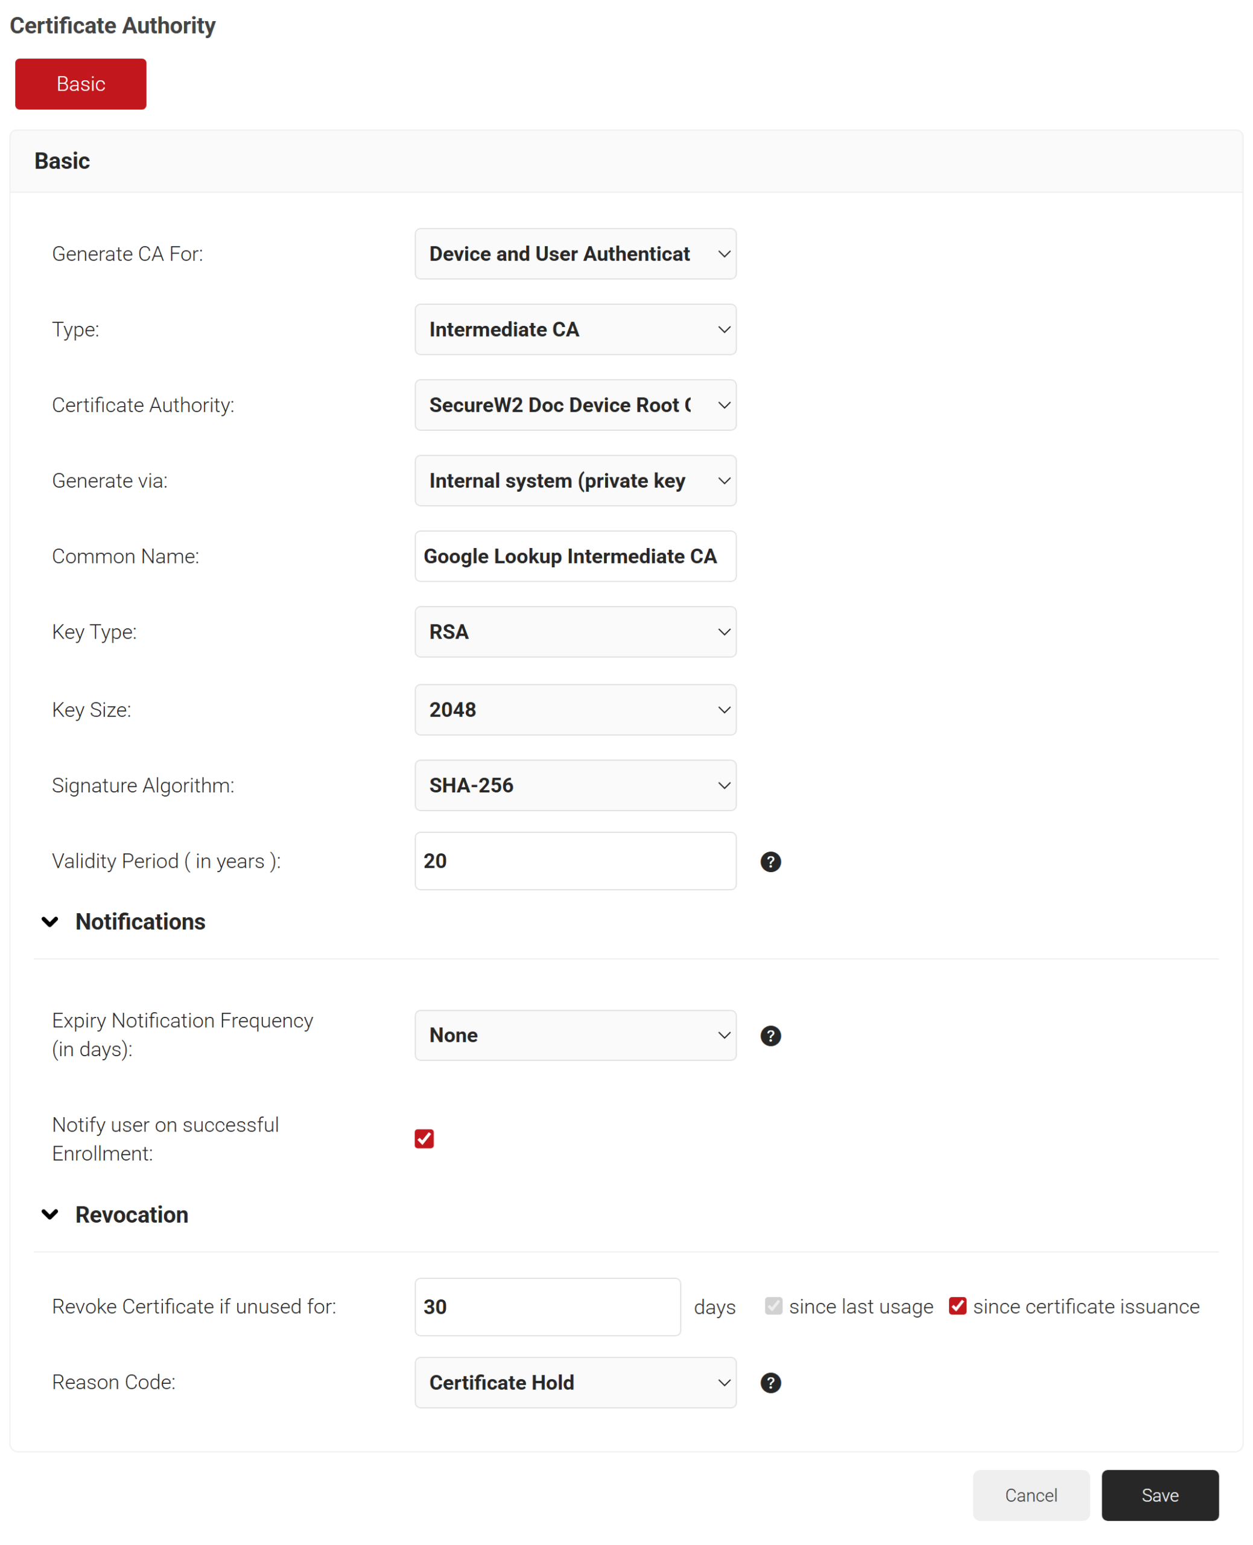Open the Type dropdown showing Intermediate CA
This screenshot has height=1545, width=1253.
click(x=576, y=329)
